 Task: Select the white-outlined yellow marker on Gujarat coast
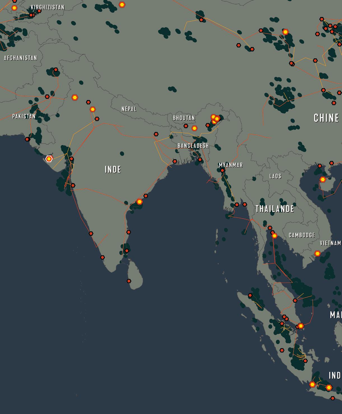tap(49, 159)
